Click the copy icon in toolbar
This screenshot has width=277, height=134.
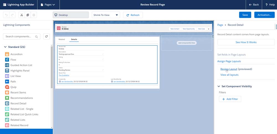(28, 15)
